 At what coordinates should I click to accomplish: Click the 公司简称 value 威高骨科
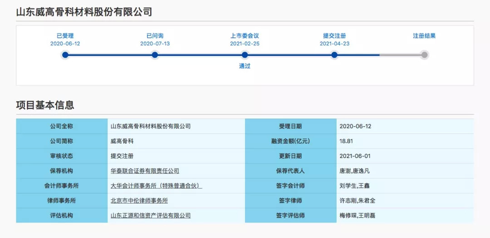coord(122,141)
